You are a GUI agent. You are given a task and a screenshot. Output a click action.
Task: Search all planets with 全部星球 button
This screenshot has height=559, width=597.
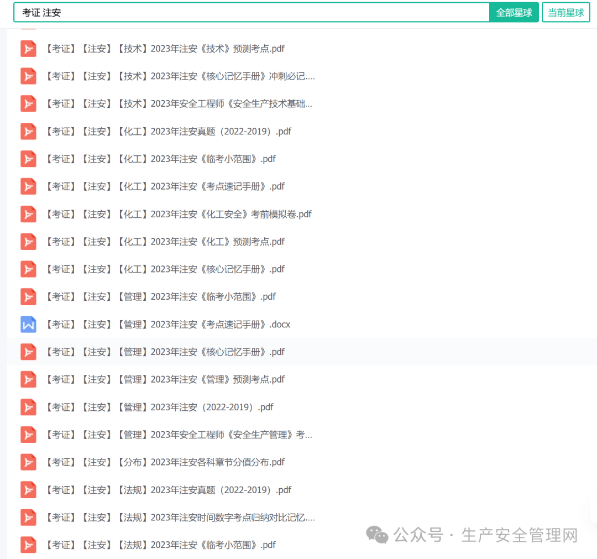click(514, 13)
